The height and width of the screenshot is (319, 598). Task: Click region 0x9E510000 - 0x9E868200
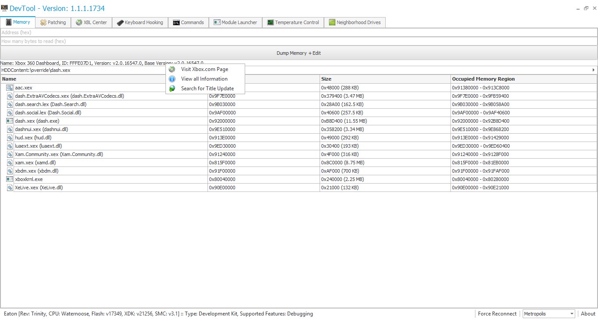(x=524, y=129)
